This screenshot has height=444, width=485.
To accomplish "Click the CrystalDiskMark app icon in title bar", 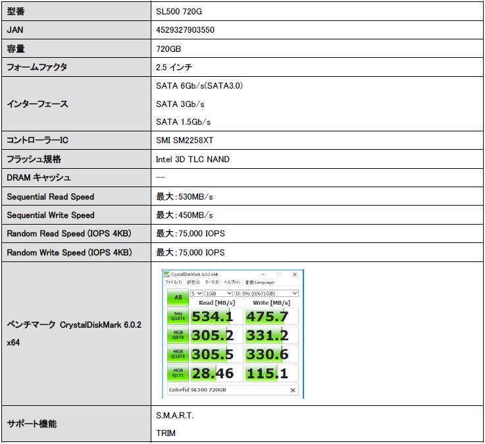I will click(x=166, y=274).
